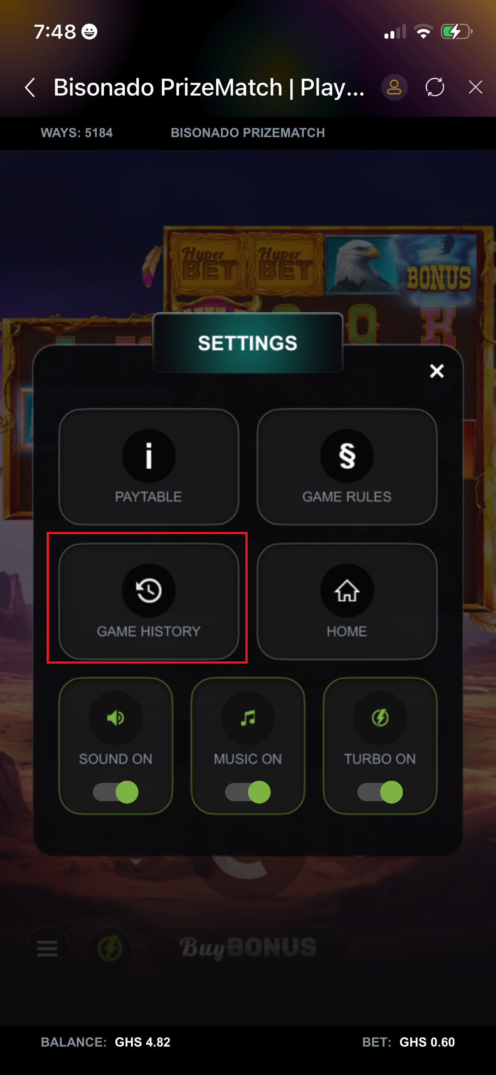The image size is (496, 1075).
Task: Go back using the left chevron
Action: [30, 87]
